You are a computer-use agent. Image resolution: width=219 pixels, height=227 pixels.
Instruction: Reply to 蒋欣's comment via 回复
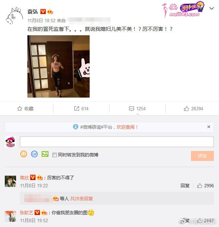(185, 186)
